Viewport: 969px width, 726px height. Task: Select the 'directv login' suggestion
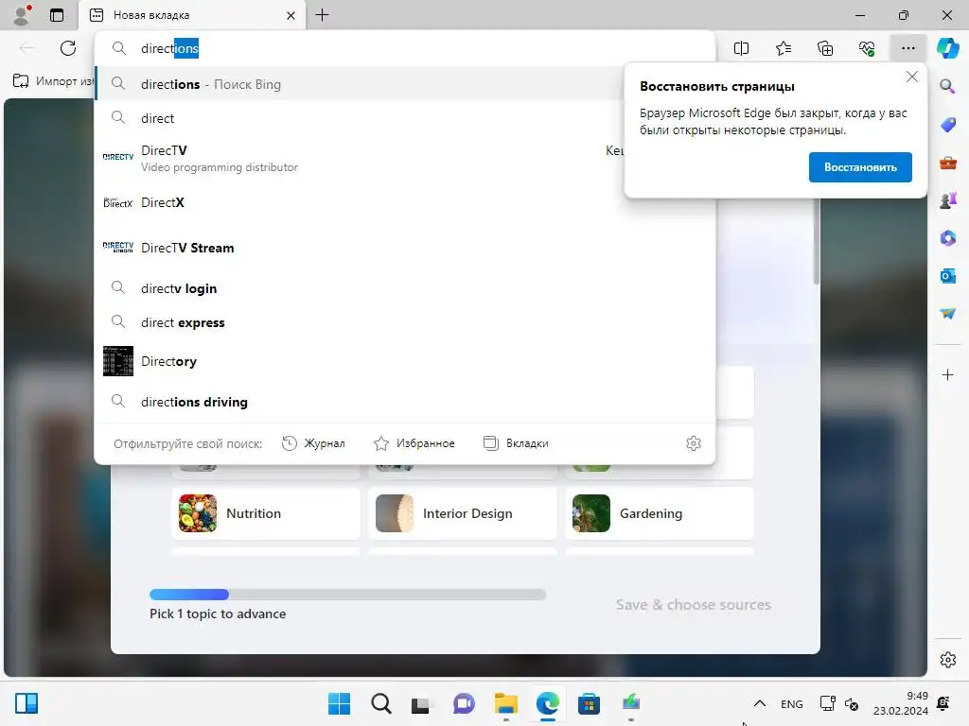point(405,288)
